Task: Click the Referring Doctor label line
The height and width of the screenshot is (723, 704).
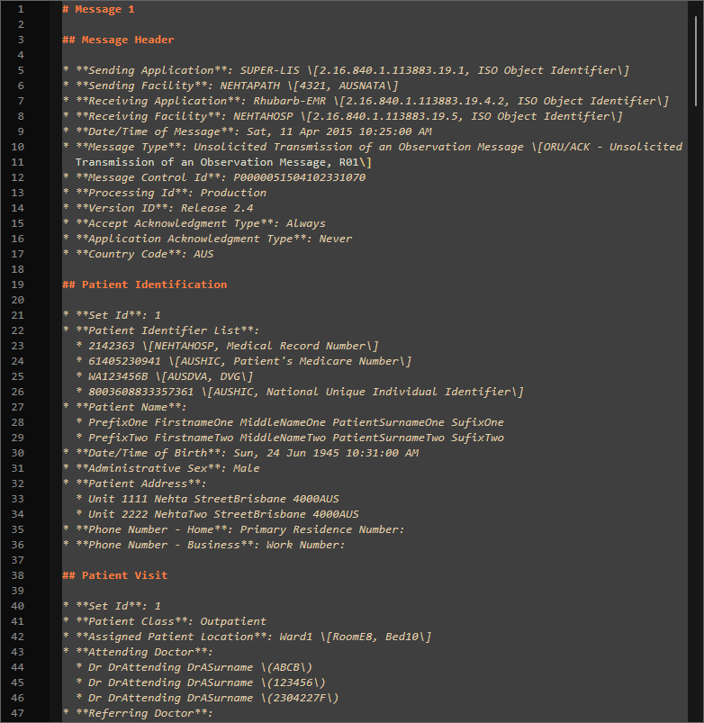Action: tap(139, 713)
